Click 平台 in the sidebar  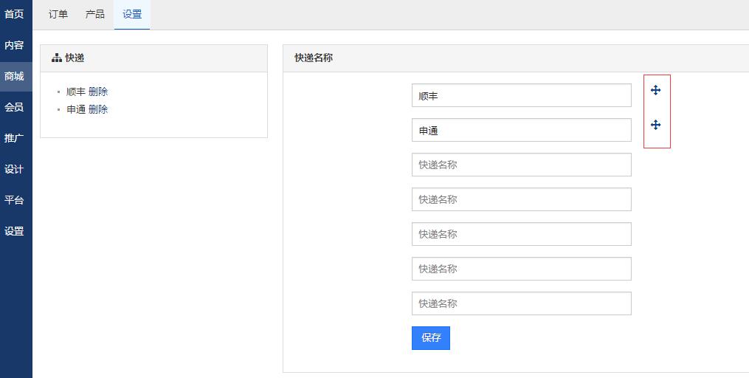click(x=14, y=200)
